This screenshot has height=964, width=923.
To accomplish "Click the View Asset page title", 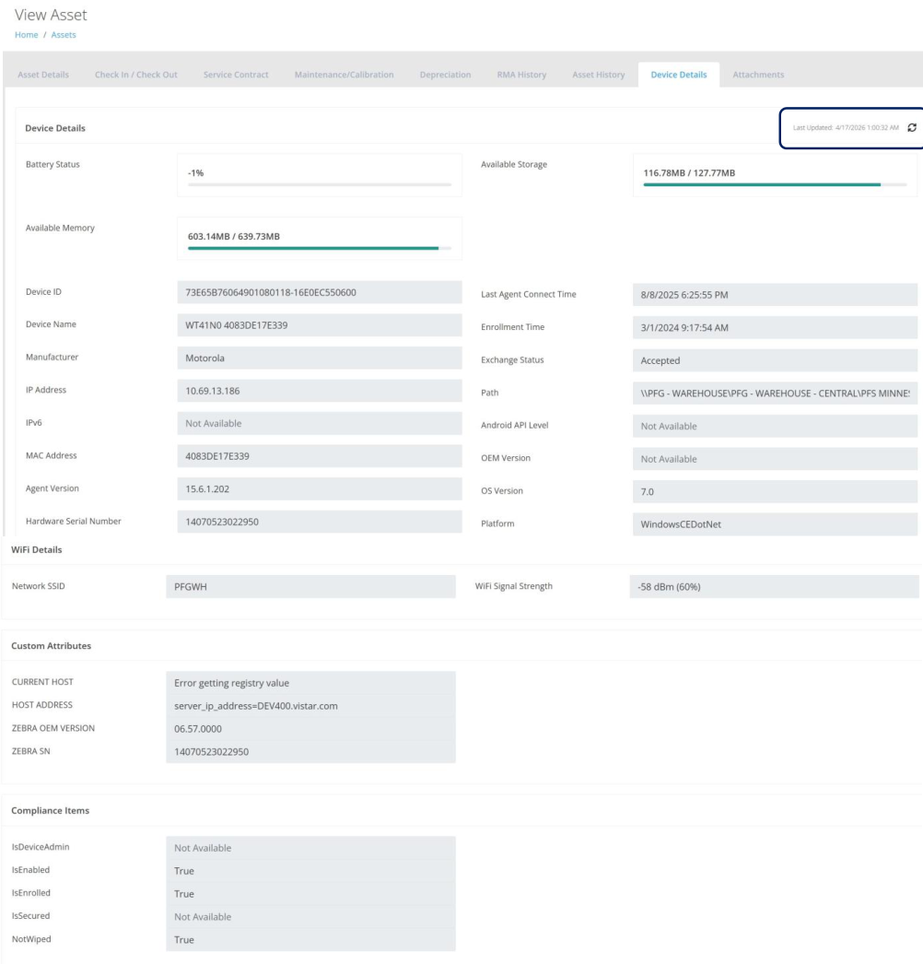I will tap(51, 15).
